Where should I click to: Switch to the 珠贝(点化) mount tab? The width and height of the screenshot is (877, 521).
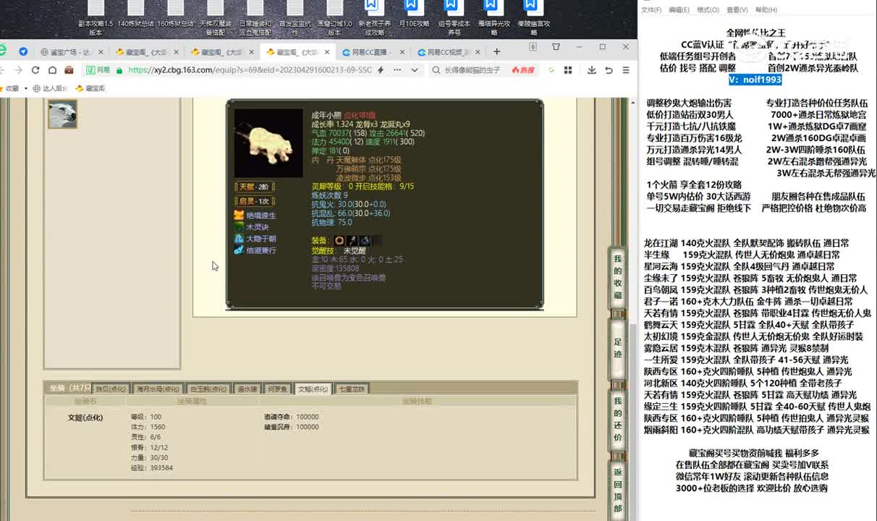[111, 389]
